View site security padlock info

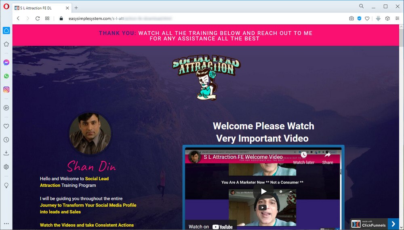coord(61,18)
